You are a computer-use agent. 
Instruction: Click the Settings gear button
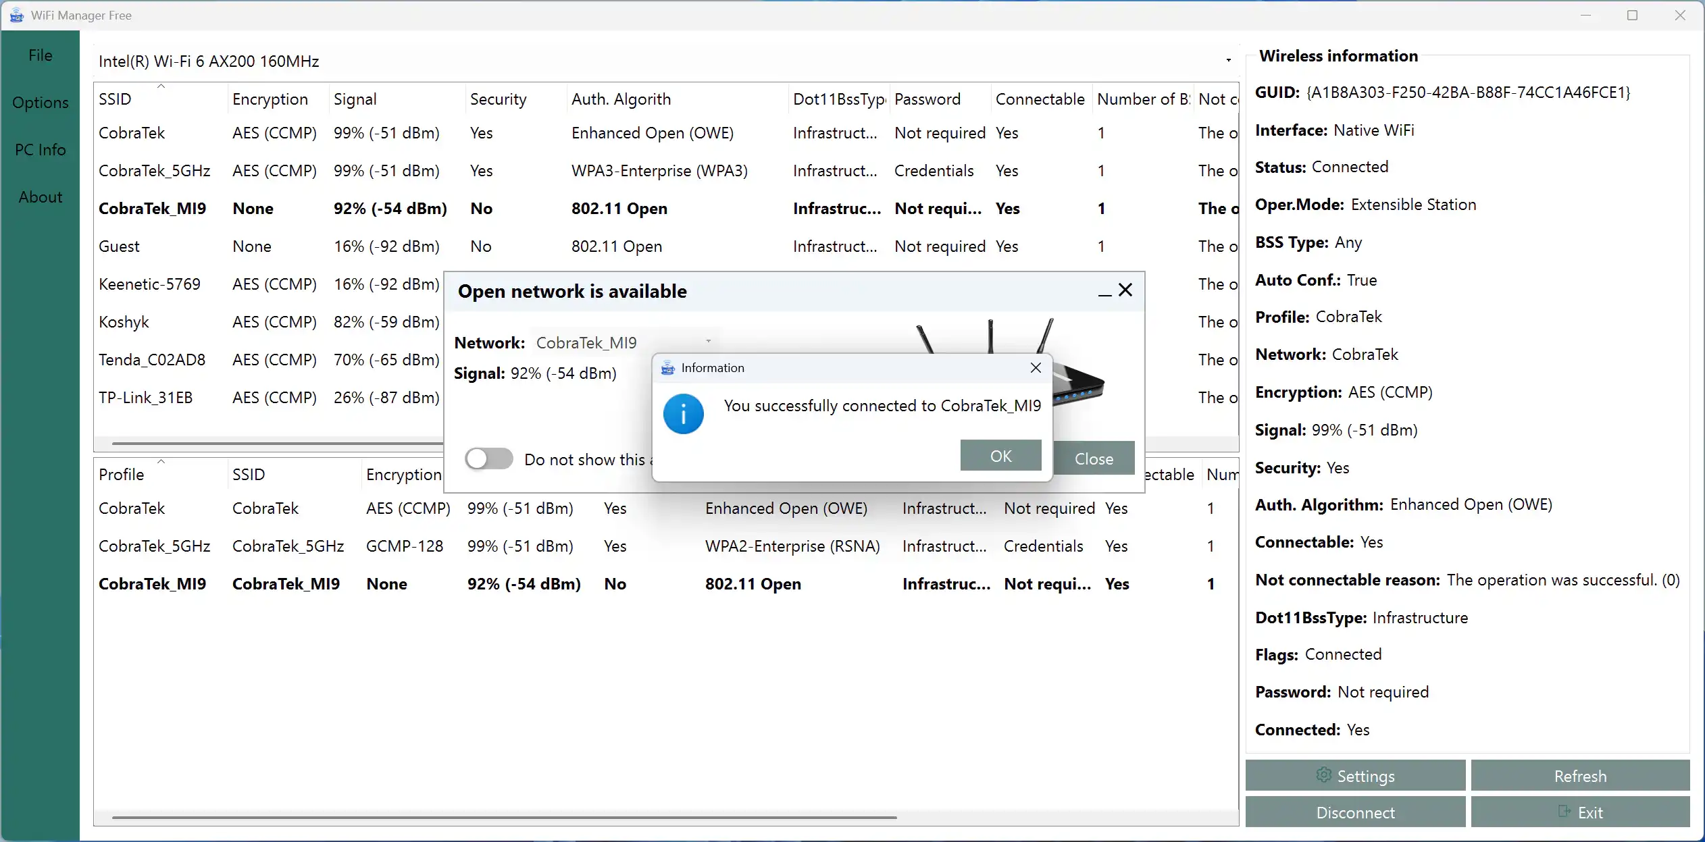tap(1355, 776)
